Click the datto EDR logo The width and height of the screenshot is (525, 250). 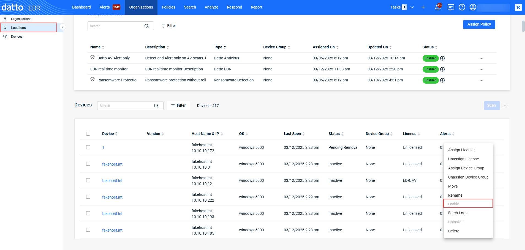coord(21,7)
